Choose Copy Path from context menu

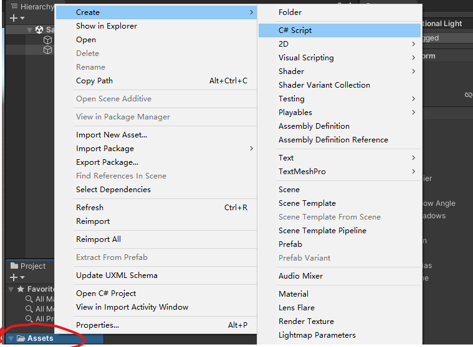pos(156,81)
